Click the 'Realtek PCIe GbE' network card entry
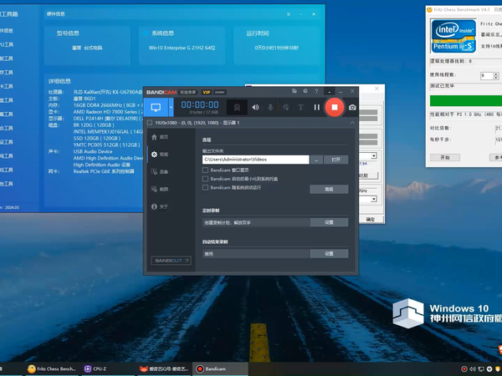502x376 pixels. [x=104, y=171]
